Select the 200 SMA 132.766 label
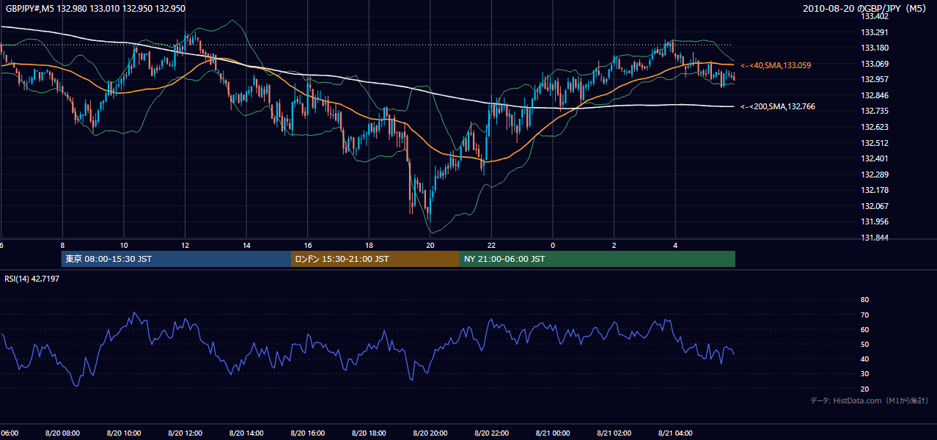Image resolution: width=937 pixels, height=440 pixels. click(x=778, y=107)
